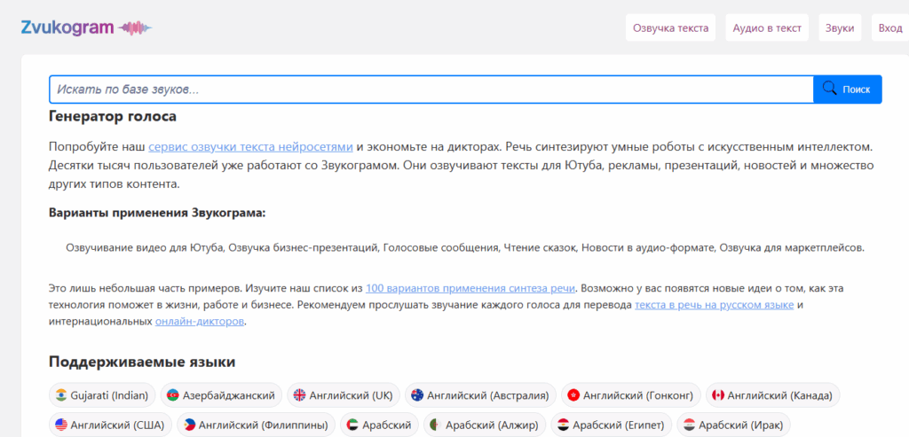Open 100 вариантов применения синтеза речи link
The height and width of the screenshot is (437, 909).
pos(470,288)
